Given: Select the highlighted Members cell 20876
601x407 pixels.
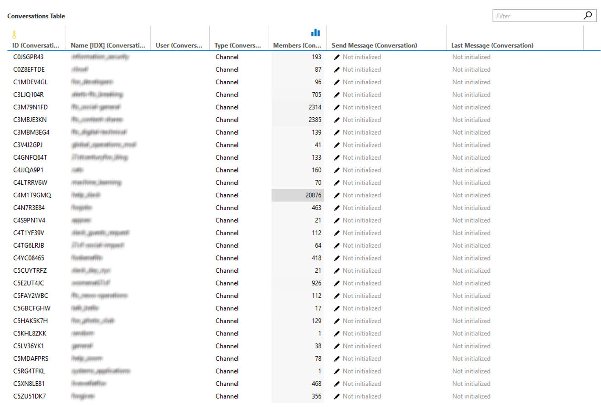Looking at the screenshot, I should coord(298,195).
